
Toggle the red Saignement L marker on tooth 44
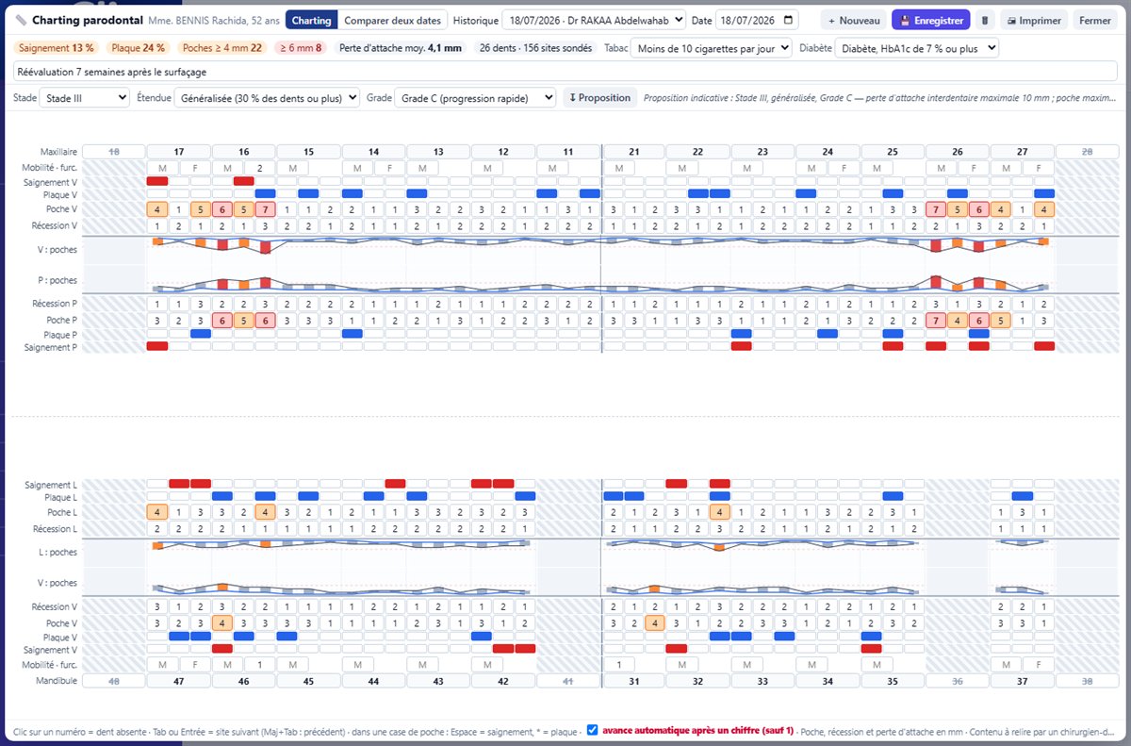[x=396, y=484]
